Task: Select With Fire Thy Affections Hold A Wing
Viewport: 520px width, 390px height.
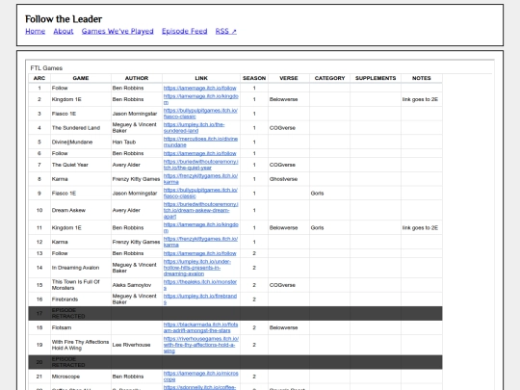Action: (x=80, y=345)
